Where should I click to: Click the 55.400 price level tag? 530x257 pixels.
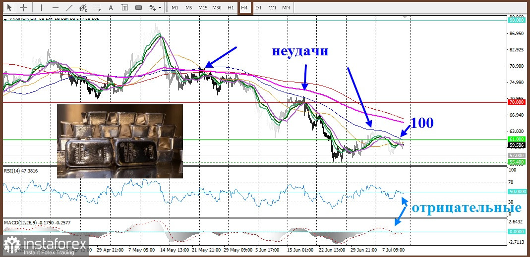pos(517,162)
